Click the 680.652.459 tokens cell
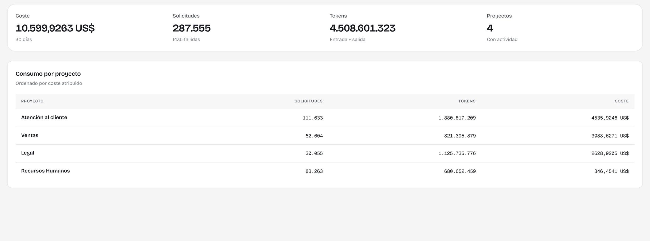 pyautogui.click(x=460, y=171)
